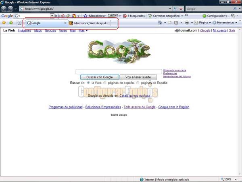This screenshot has width=242, height=182.
Task: Click the Add to Favorites green plus star
Action: coord(11,23)
